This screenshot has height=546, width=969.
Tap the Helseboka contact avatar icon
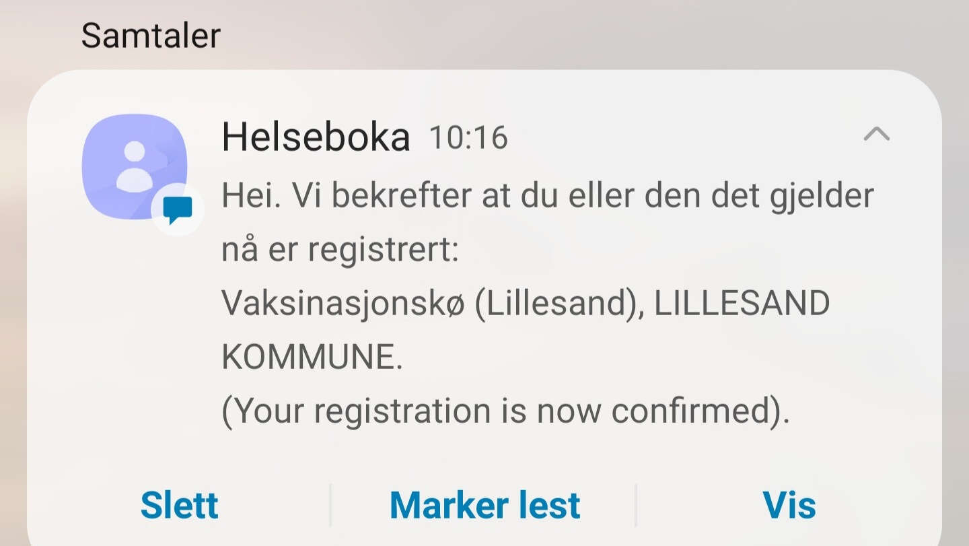[x=134, y=166]
